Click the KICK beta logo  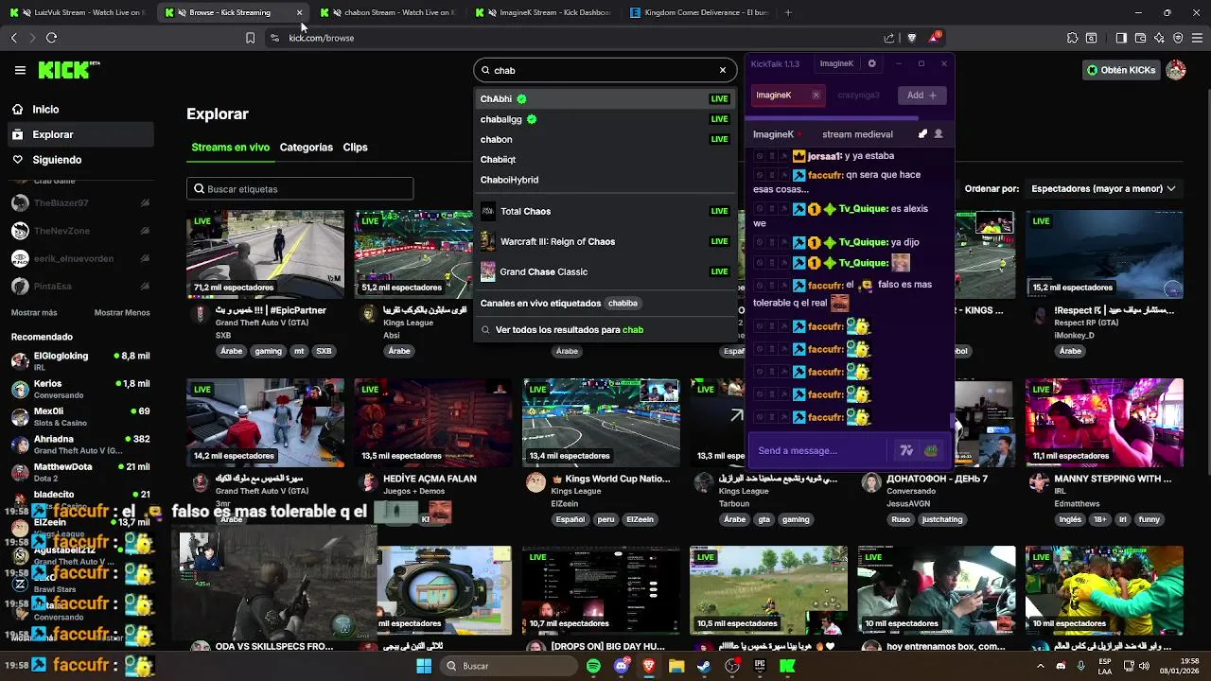(x=69, y=70)
